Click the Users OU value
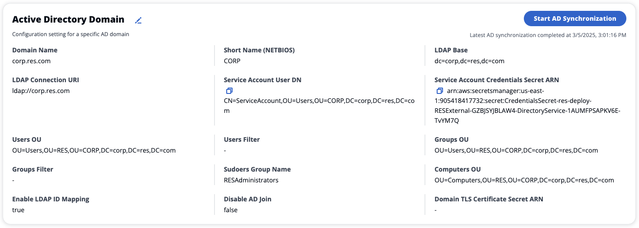The image size is (639, 228). pos(93,150)
